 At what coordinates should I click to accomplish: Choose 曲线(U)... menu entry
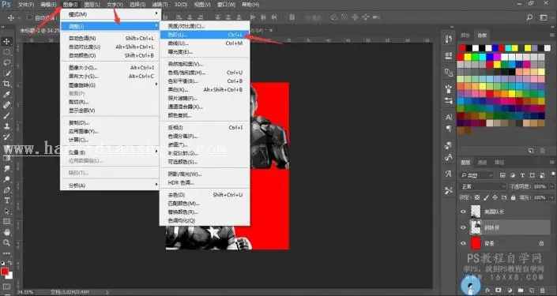point(205,43)
